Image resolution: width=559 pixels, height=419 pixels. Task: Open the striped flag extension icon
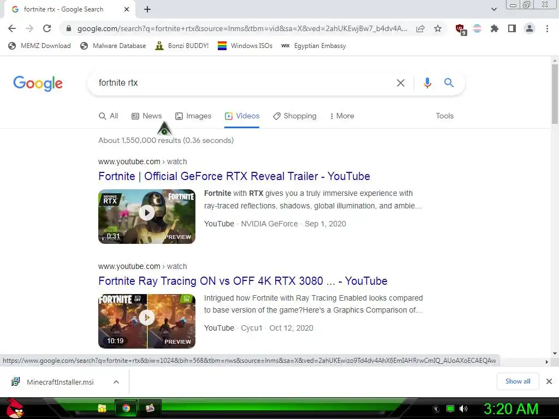[x=477, y=28]
